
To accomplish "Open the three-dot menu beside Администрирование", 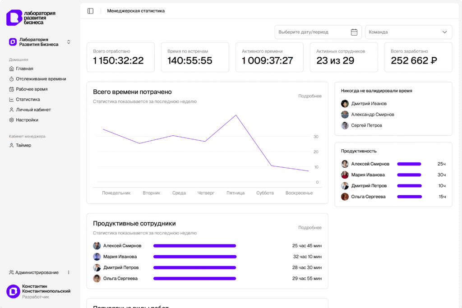I will [x=69, y=272].
